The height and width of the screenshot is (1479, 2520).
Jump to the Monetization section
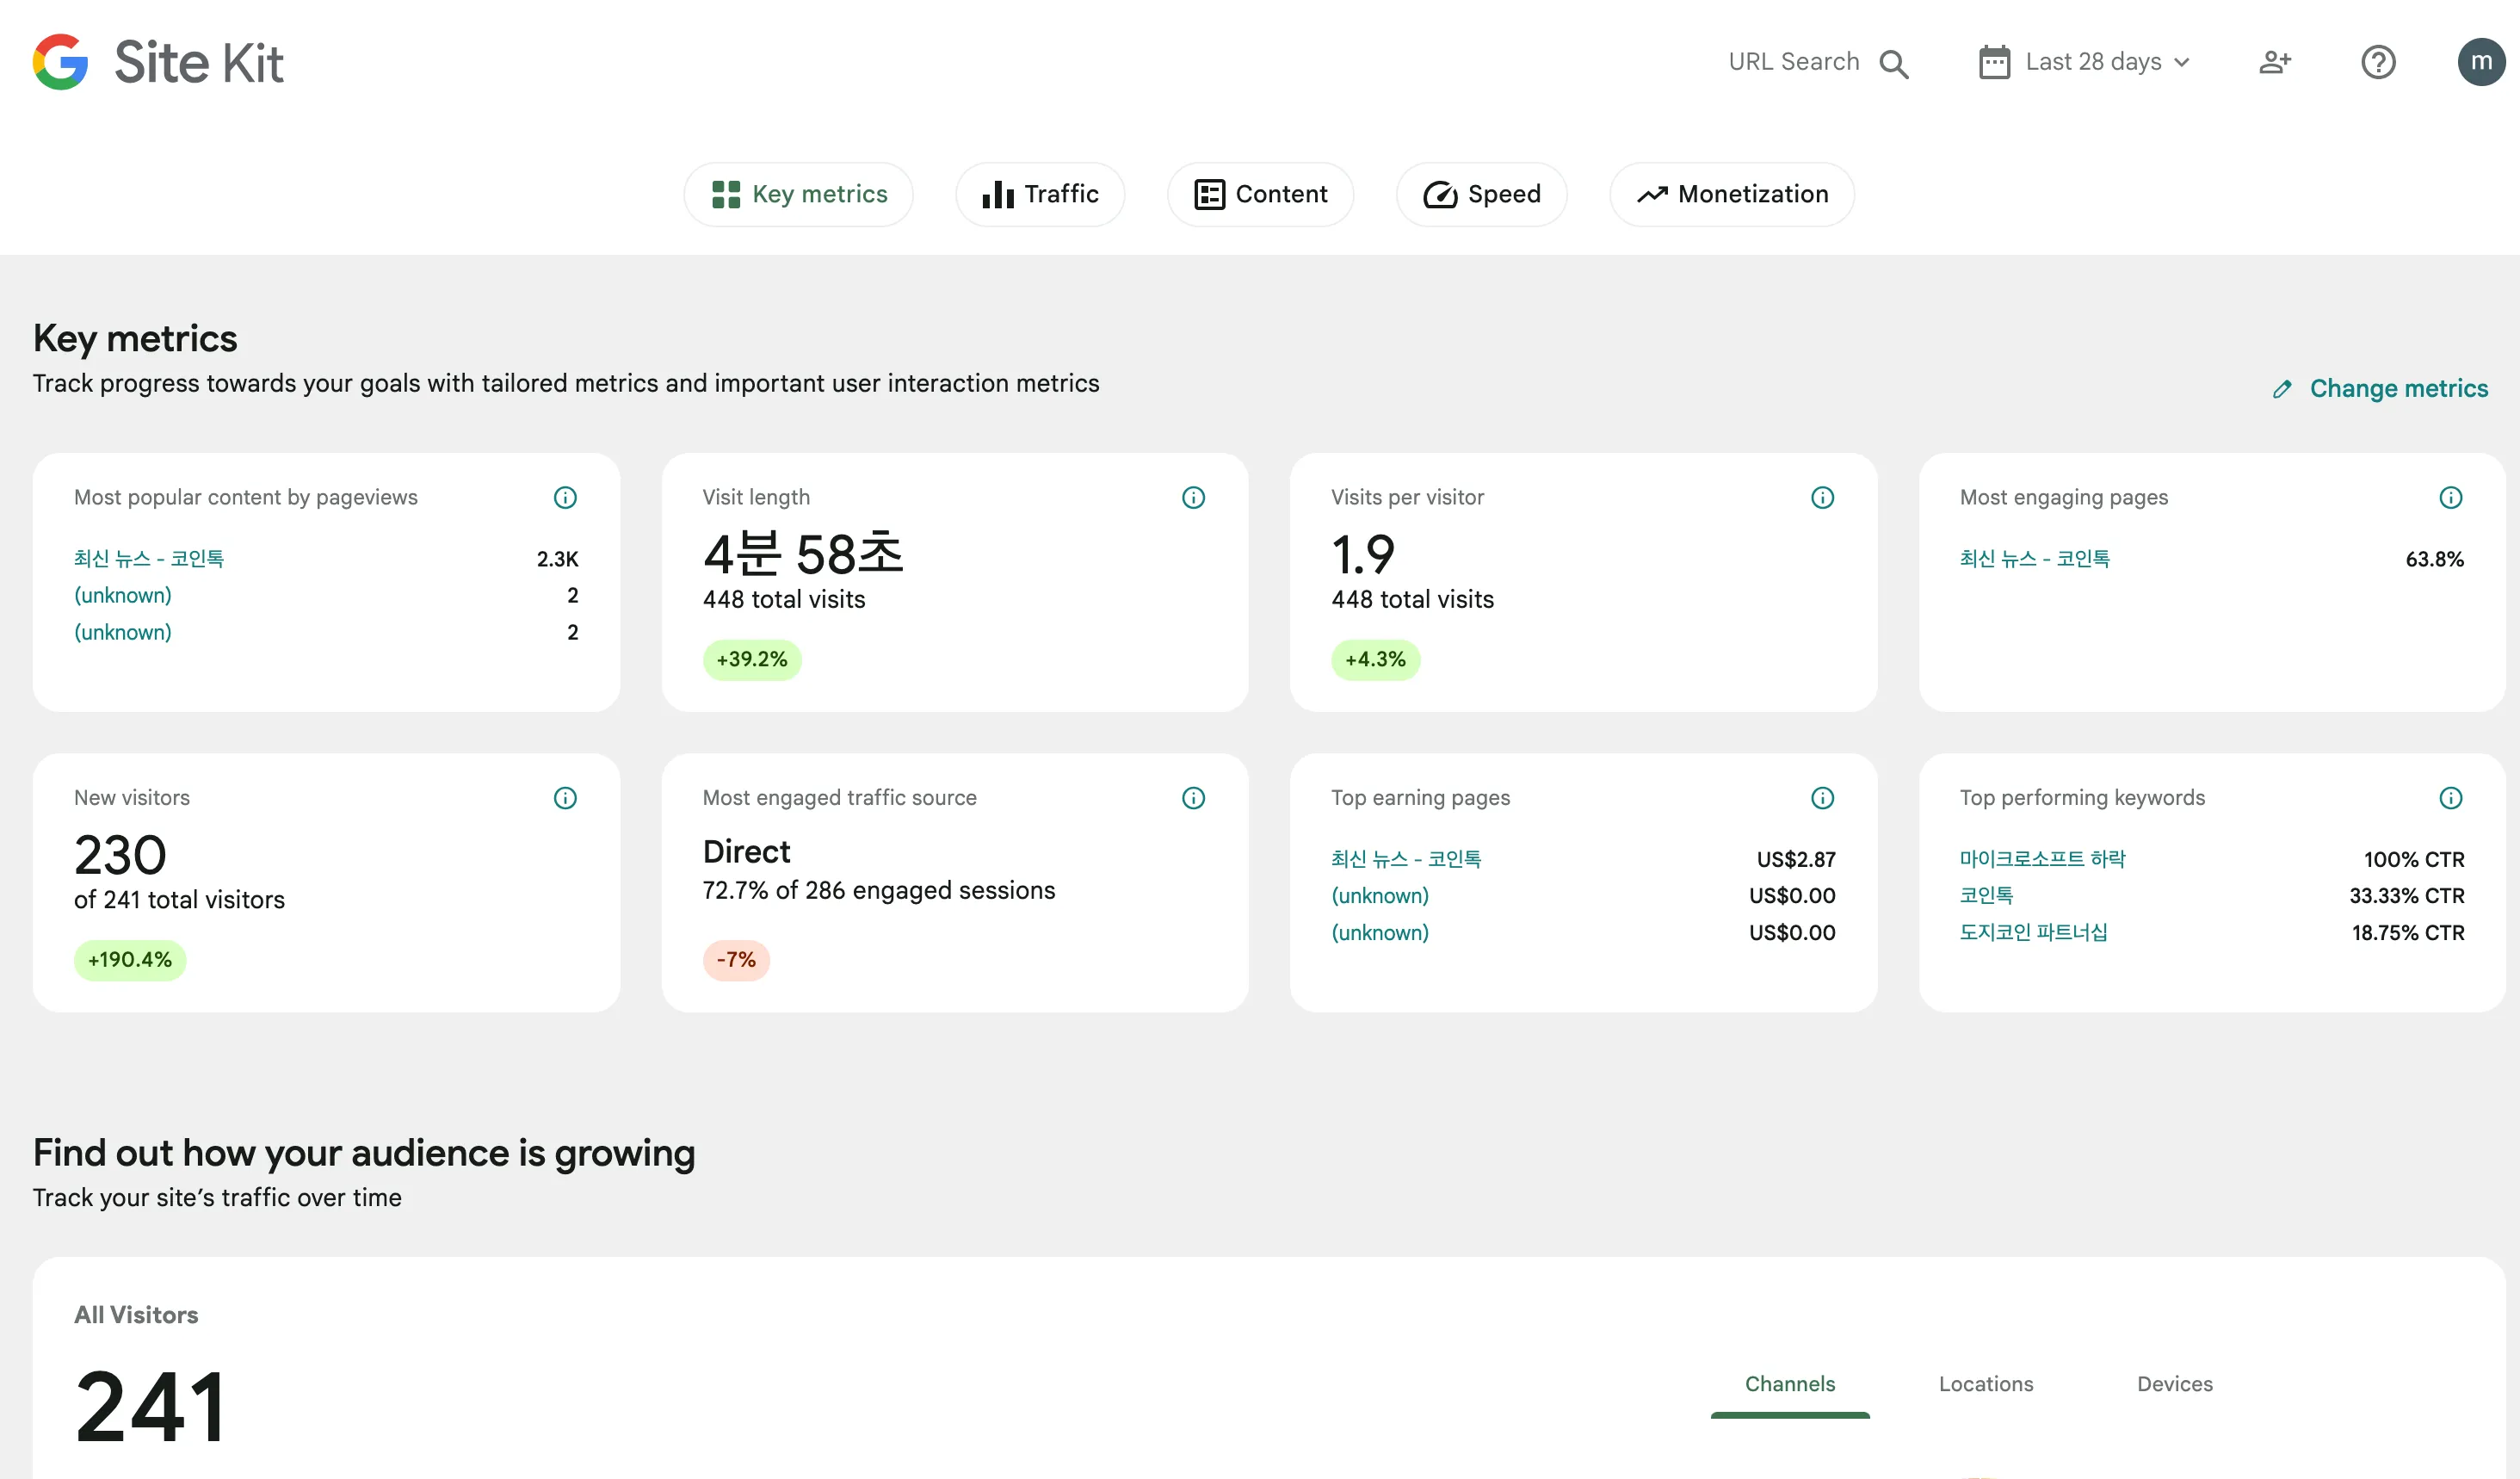coord(1732,194)
